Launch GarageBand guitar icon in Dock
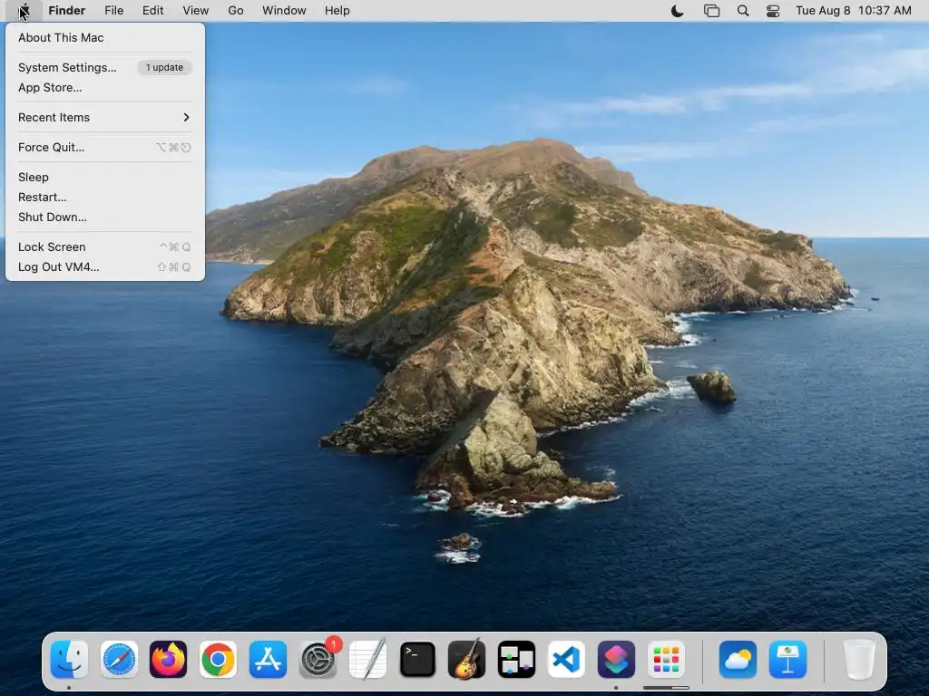This screenshot has width=929, height=696. point(467,660)
